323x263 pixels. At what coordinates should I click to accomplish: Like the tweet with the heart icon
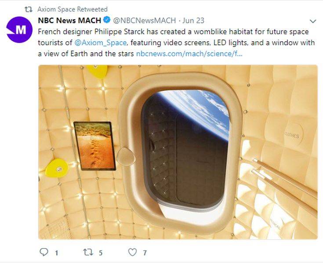132,252
